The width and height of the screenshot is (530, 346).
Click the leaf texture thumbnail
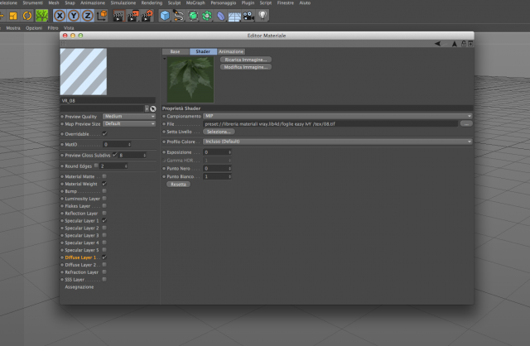tap(190, 79)
